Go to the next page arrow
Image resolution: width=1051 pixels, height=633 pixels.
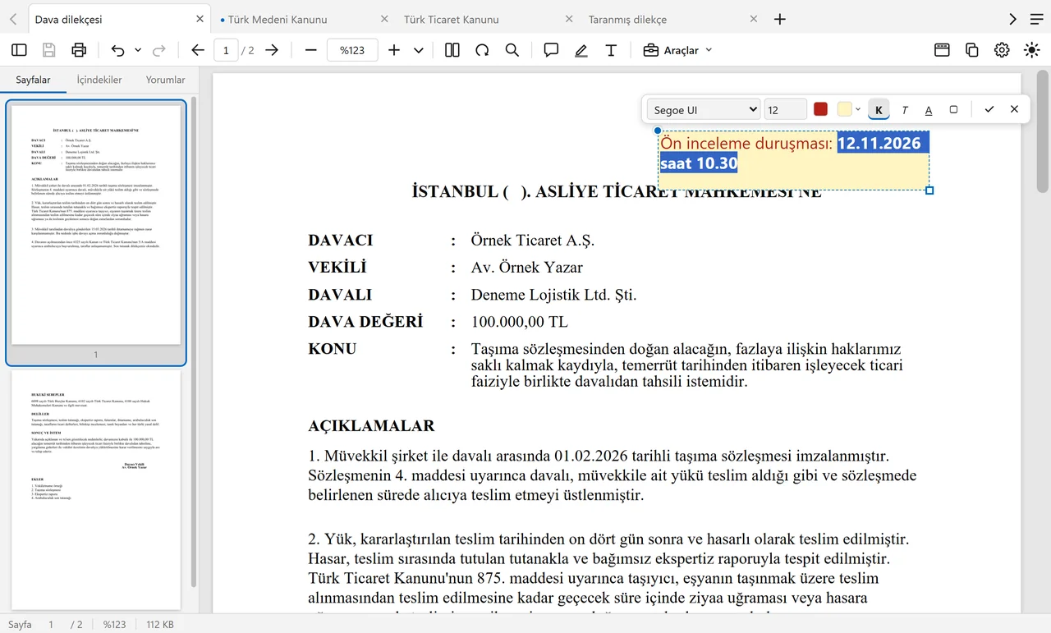(272, 50)
